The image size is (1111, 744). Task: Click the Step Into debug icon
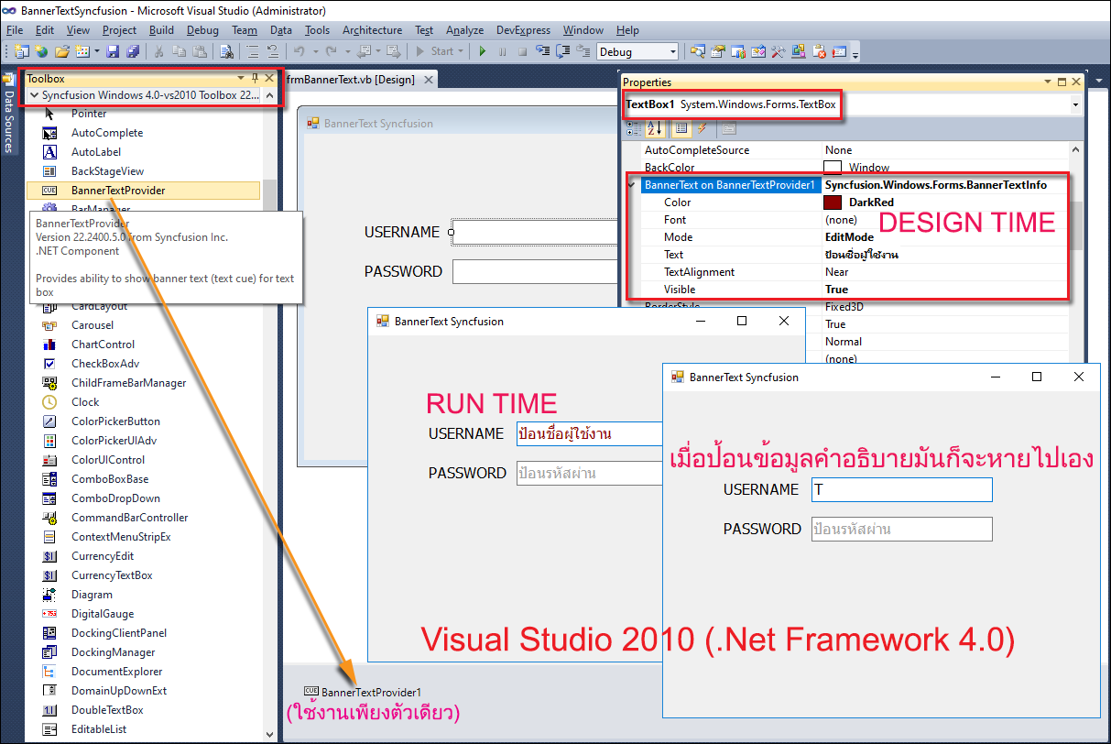pos(541,51)
